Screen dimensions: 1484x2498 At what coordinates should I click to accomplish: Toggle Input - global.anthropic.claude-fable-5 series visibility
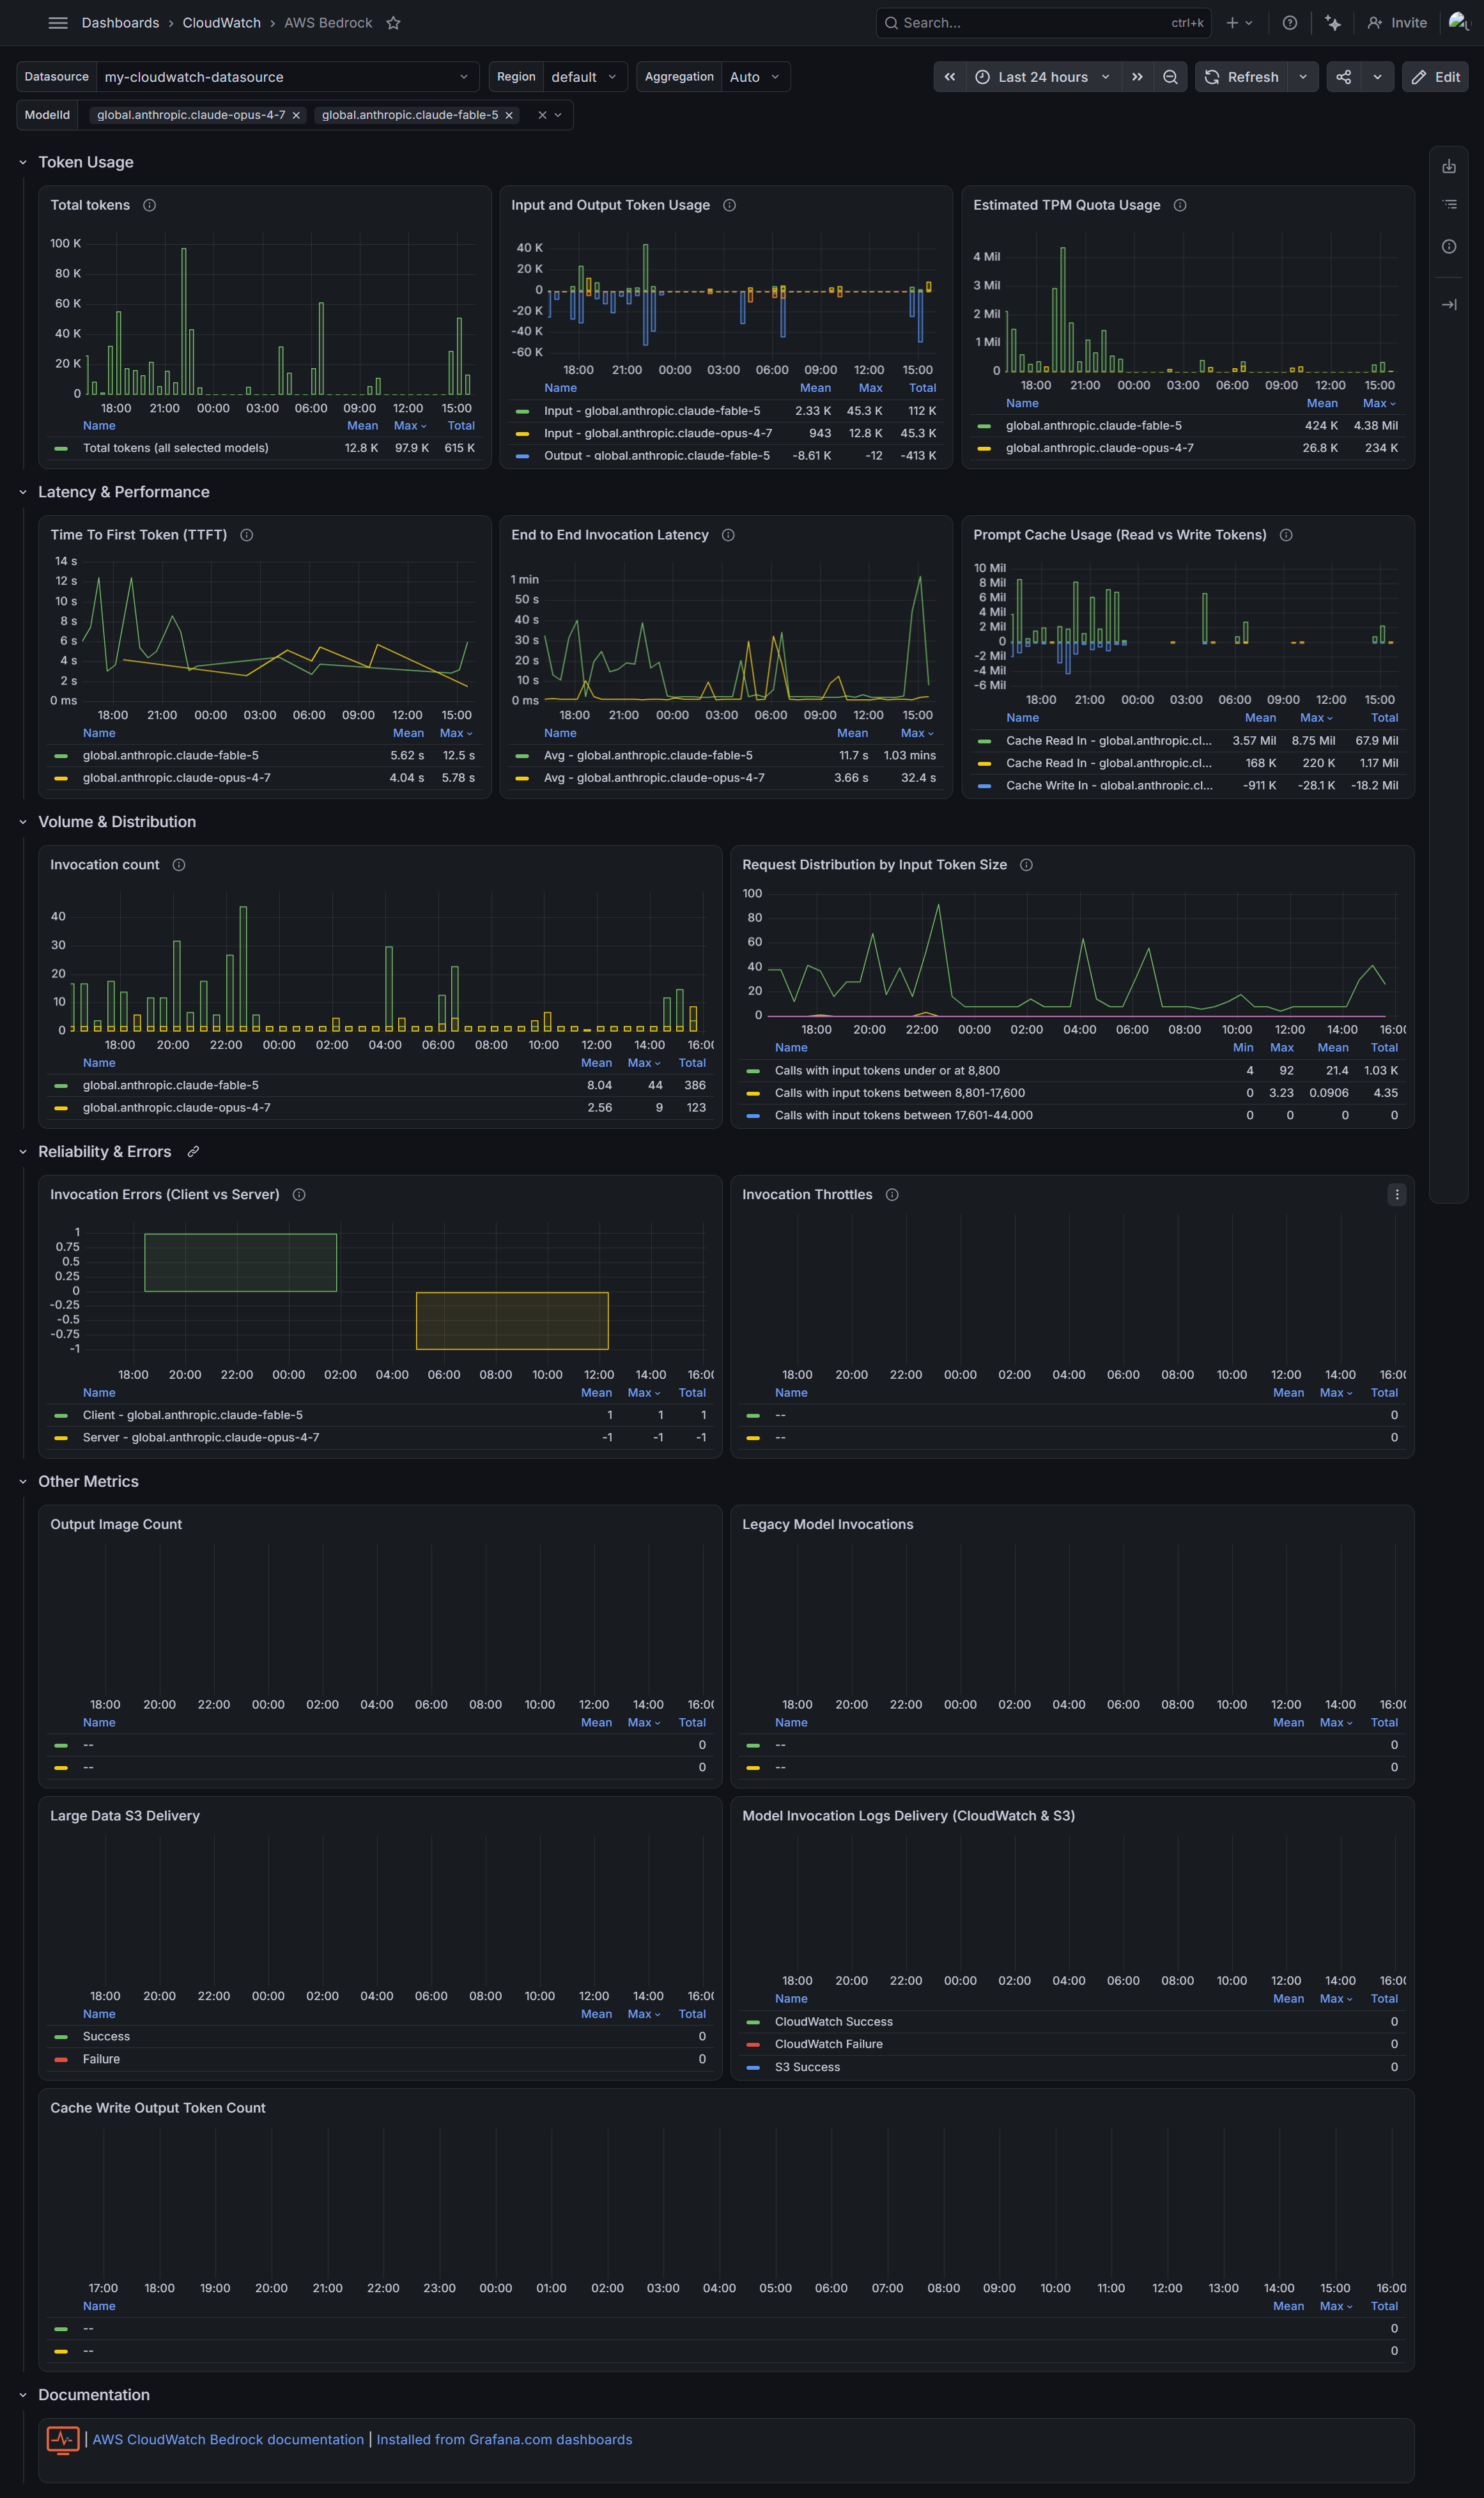click(x=652, y=411)
